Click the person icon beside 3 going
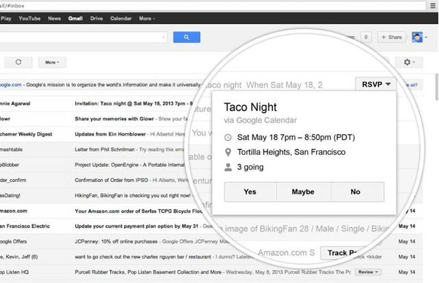Screen dimensions: 439x283 tap(228, 167)
